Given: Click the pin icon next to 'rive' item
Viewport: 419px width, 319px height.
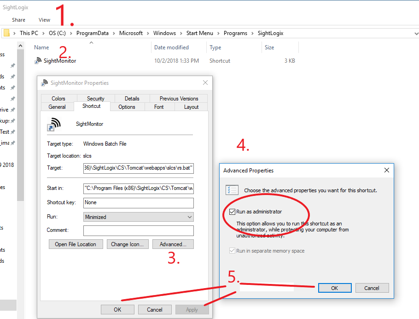Looking at the screenshot, I should tap(12, 110).
